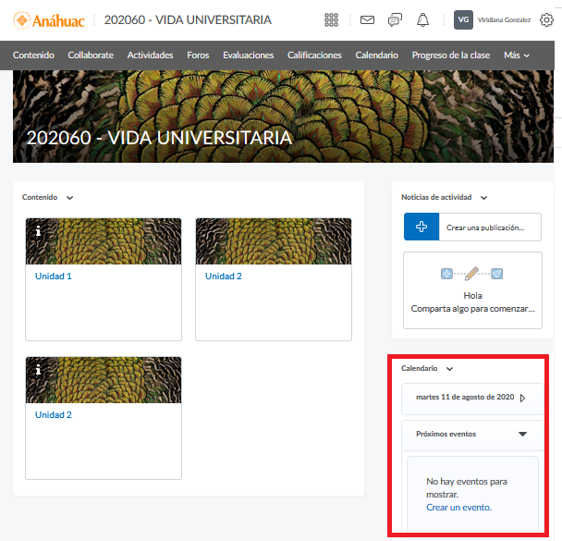
Task: Expand the Noticias de actividad dropdown
Action: point(483,197)
